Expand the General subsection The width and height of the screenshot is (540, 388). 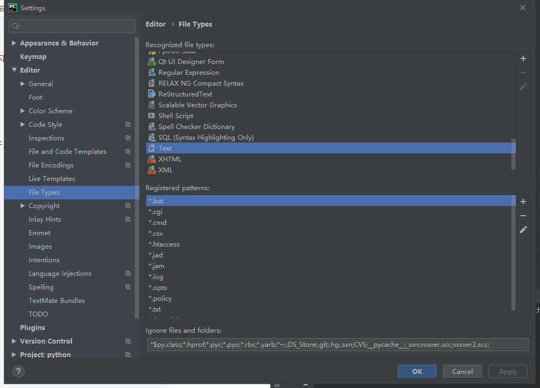tap(22, 84)
